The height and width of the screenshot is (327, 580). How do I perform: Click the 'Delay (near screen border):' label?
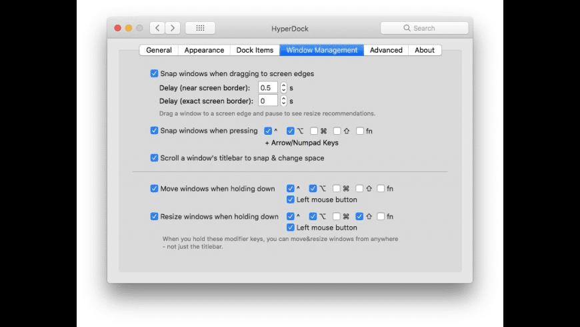pyautogui.click(x=205, y=88)
